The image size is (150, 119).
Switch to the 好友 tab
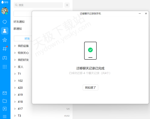(x=27, y=38)
